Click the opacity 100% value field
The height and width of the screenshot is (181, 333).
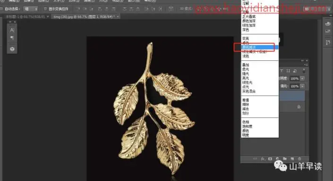pyautogui.click(x=295, y=78)
